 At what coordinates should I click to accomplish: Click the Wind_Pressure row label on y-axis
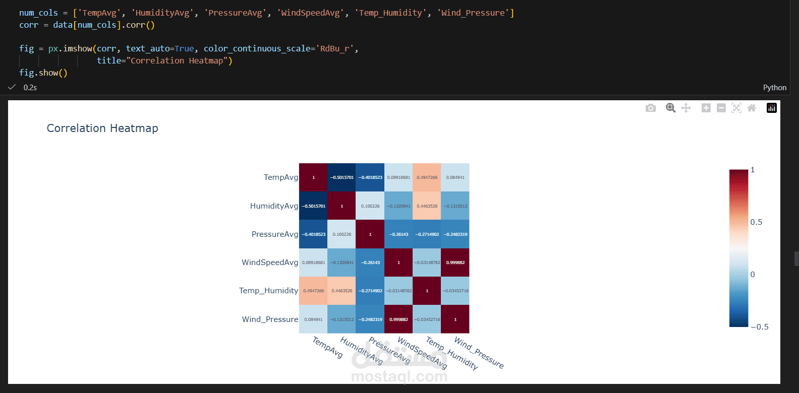270,319
